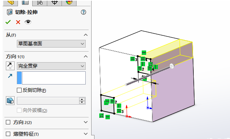Switch to the DisplayManager color ball tab
Viewport: 230px width, 139px height.
(x=69, y=2)
